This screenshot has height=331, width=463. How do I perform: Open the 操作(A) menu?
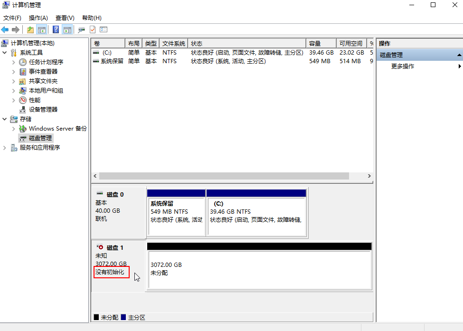pyautogui.click(x=38, y=18)
